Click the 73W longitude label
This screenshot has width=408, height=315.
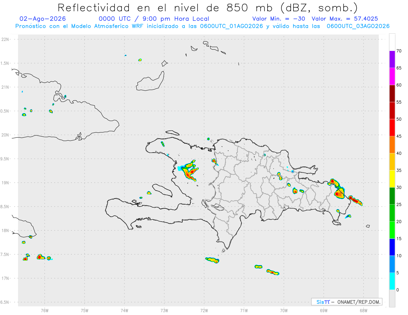164,310
